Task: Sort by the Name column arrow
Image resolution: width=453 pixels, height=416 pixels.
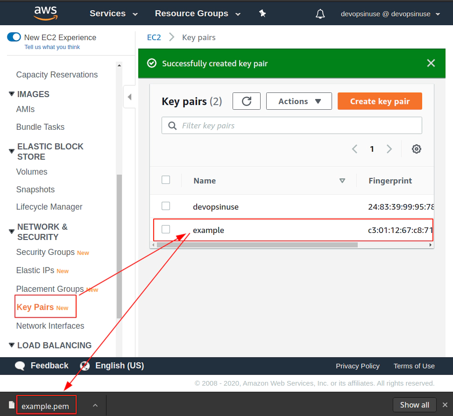Action: pyautogui.click(x=342, y=181)
